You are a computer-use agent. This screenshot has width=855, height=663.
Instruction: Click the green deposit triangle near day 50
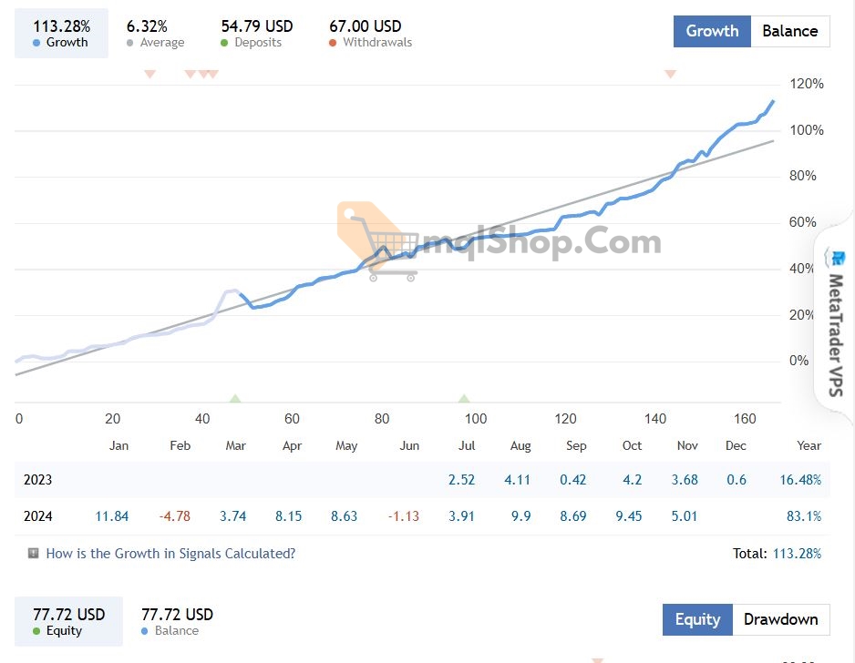pos(235,399)
